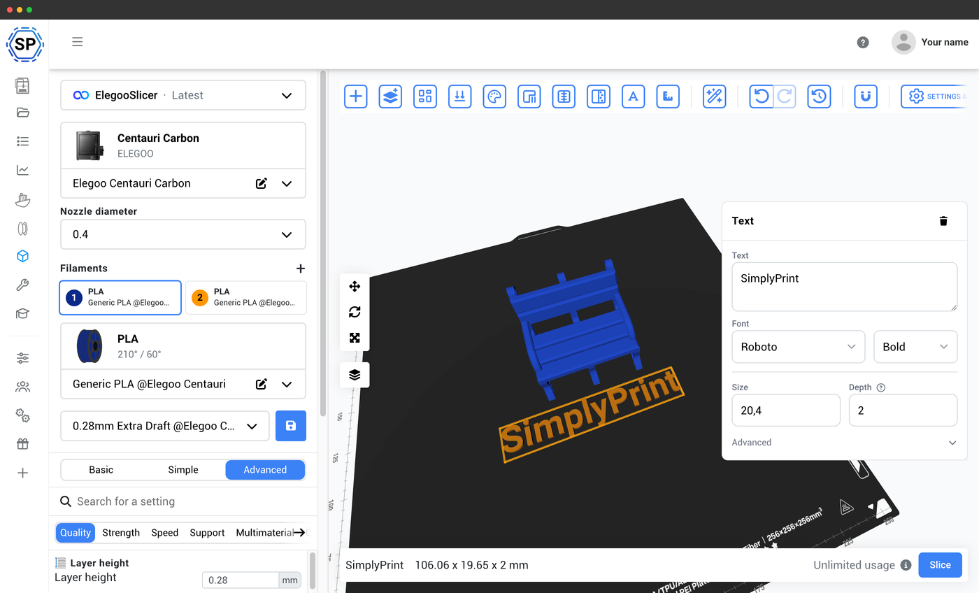Open the boat benchmark icon in sidebar
Image resolution: width=979 pixels, height=593 pixels.
pyautogui.click(x=22, y=199)
